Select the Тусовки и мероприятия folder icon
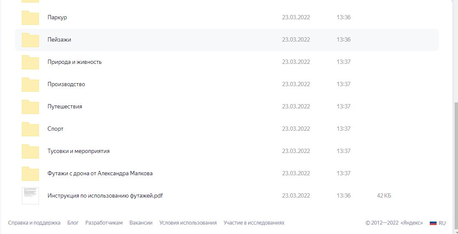Screen dimensions: 458x234 click(x=30, y=151)
